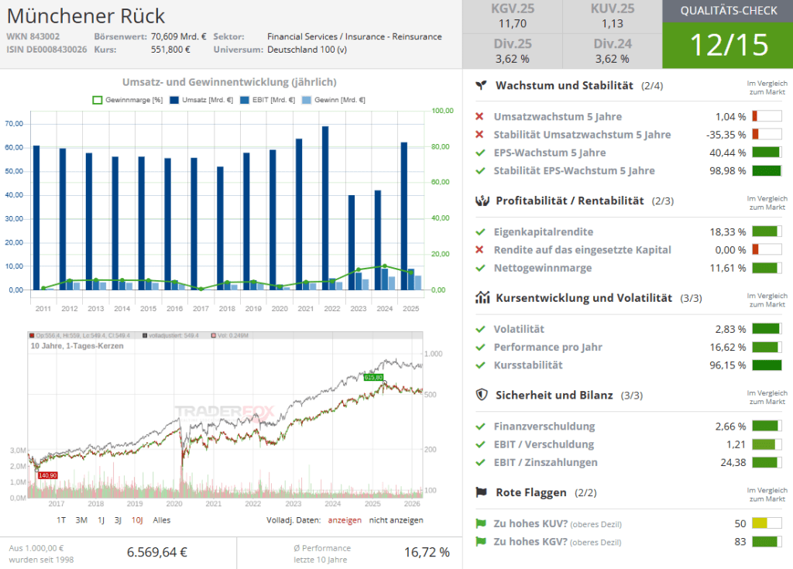Click the red X beside Umsatzwachstum 5 Jahre

(480, 117)
